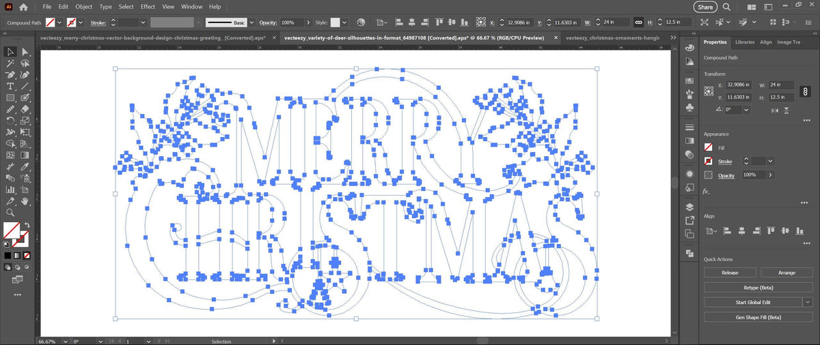Toggle constrain width and height in control bar
This screenshot has width=820, height=345.
click(638, 22)
